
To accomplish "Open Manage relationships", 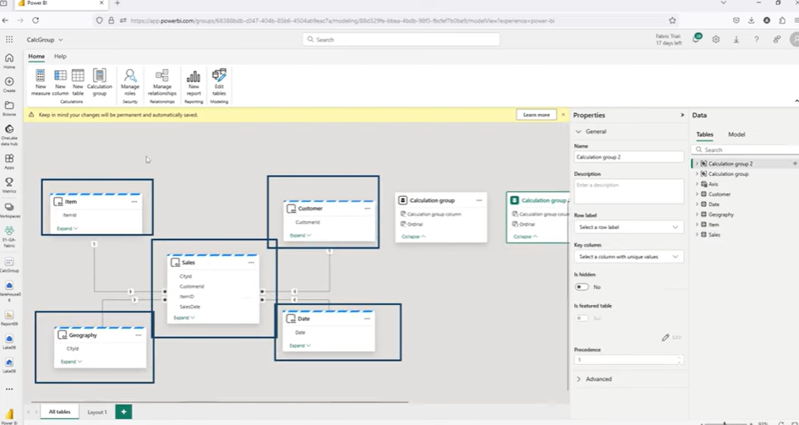I will 162,82.
